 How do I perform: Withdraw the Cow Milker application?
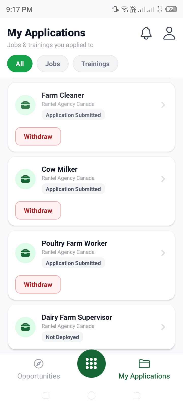point(38,210)
